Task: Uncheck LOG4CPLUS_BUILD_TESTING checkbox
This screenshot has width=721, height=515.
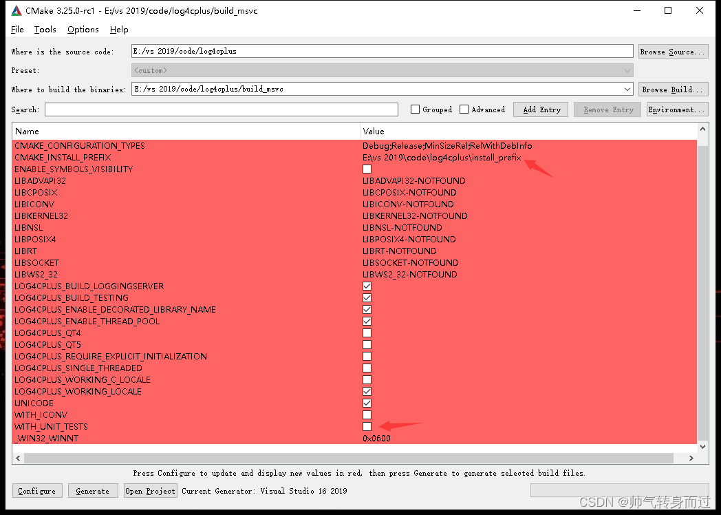Action: (367, 297)
